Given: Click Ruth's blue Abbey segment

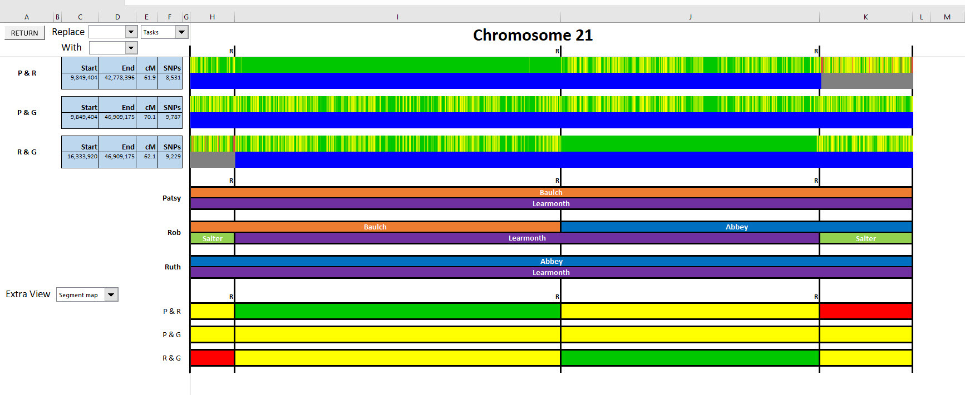Looking at the screenshot, I should (x=551, y=261).
